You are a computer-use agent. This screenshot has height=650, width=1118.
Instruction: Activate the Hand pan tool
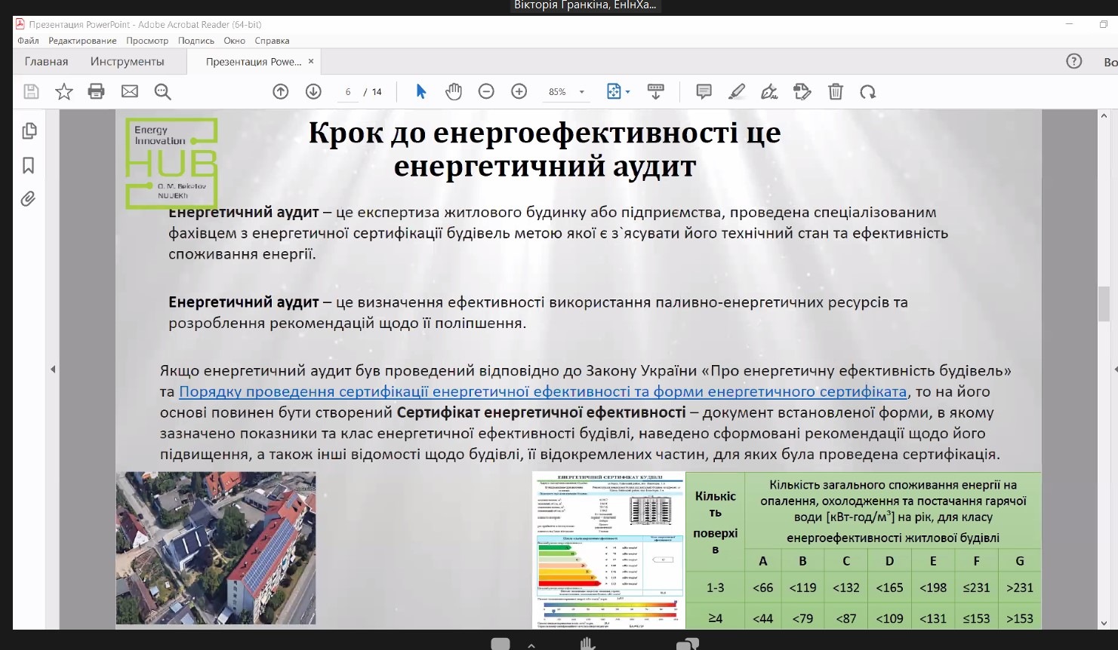(453, 92)
